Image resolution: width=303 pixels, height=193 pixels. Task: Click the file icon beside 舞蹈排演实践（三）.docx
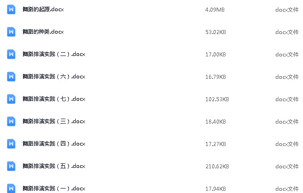(11, 121)
